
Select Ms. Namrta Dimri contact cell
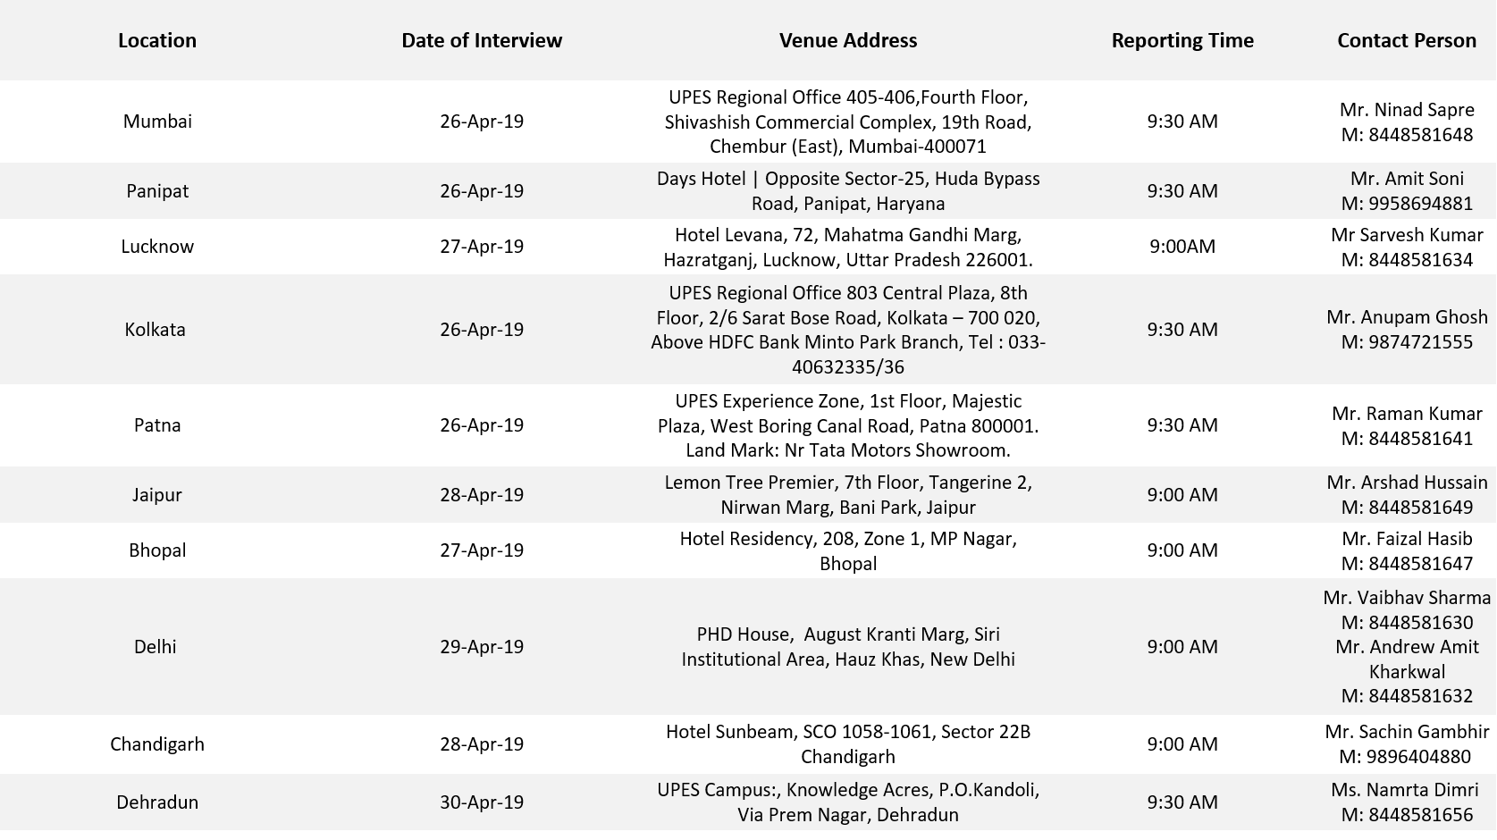1407,802
